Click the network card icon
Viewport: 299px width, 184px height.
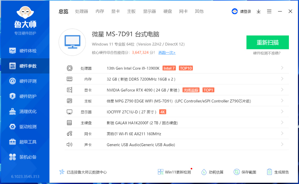point(69,134)
